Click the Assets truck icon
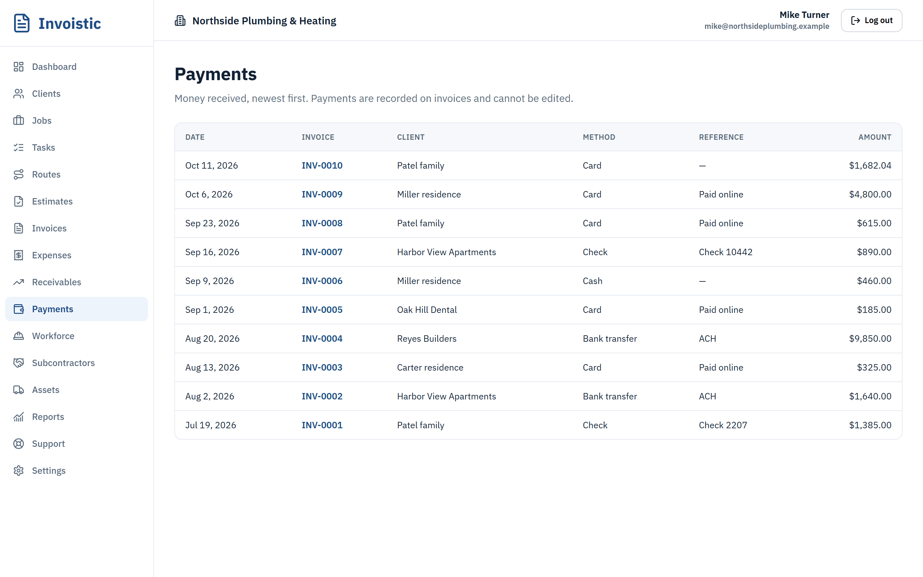Screen dimensions: 923x577 (x=19, y=389)
